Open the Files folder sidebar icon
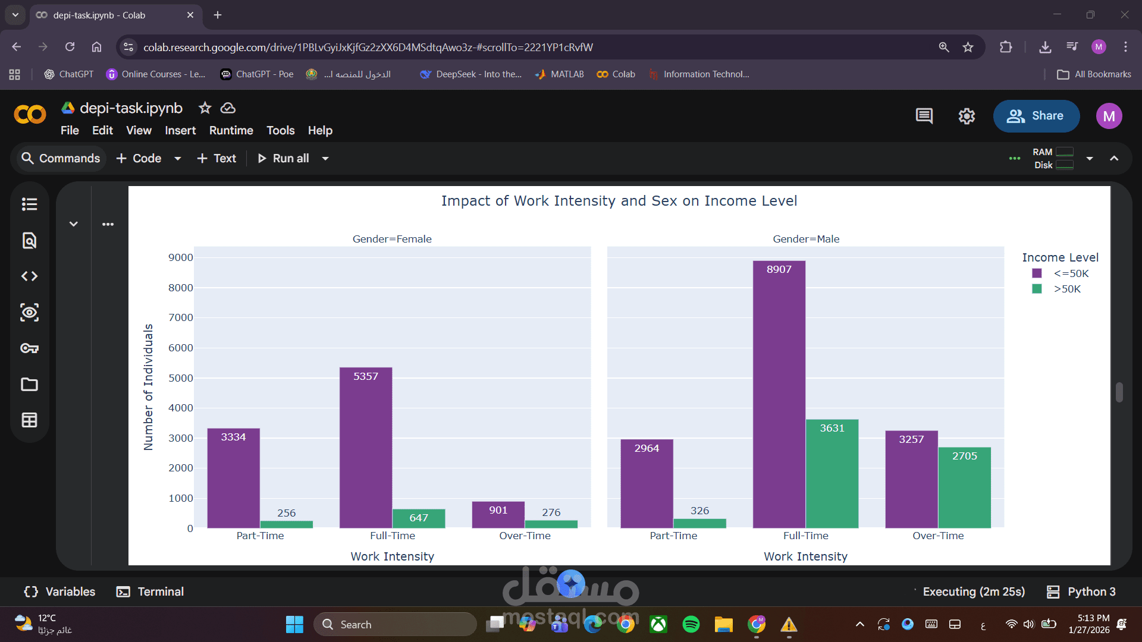This screenshot has width=1142, height=642. 29,385
